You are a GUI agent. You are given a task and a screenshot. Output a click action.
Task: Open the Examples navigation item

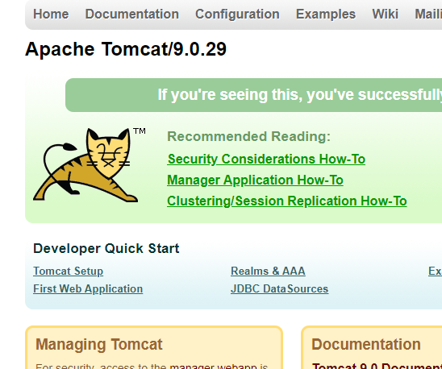click(x=326, y=14)
